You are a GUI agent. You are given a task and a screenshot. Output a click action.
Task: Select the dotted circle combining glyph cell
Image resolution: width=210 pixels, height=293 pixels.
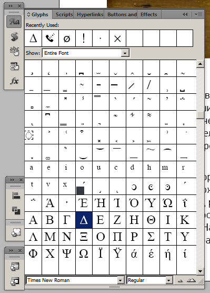(33, 135)
